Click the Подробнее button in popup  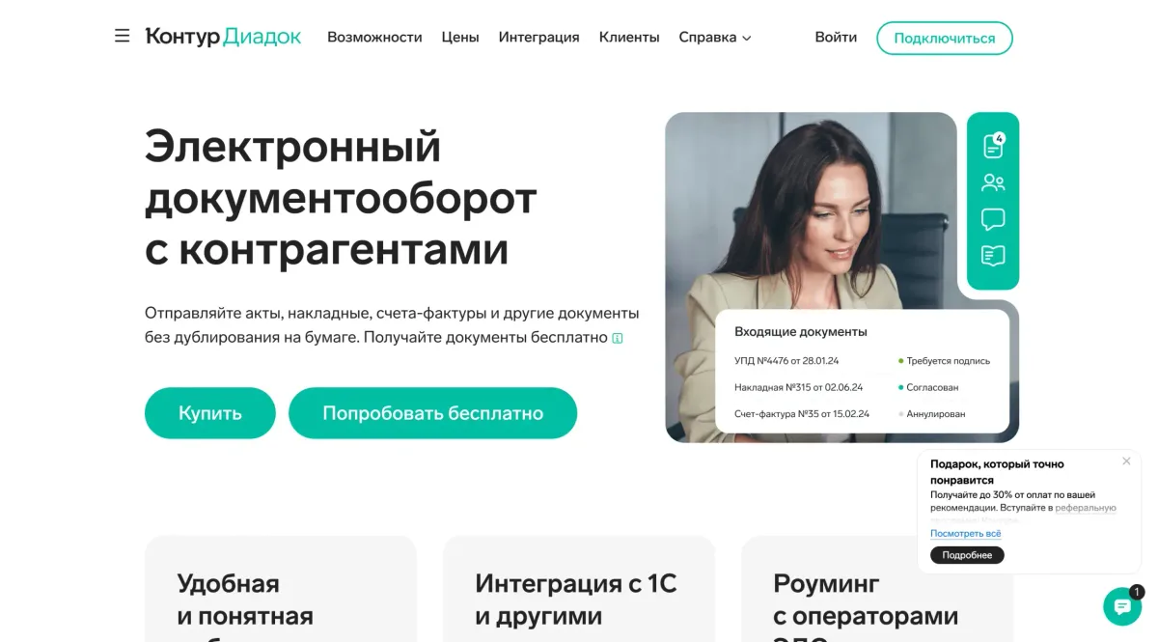pos(967,555)
